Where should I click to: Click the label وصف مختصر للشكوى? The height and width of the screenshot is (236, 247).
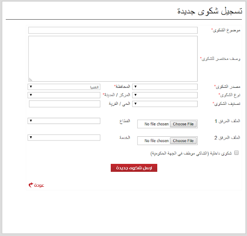tap(220, 59)
